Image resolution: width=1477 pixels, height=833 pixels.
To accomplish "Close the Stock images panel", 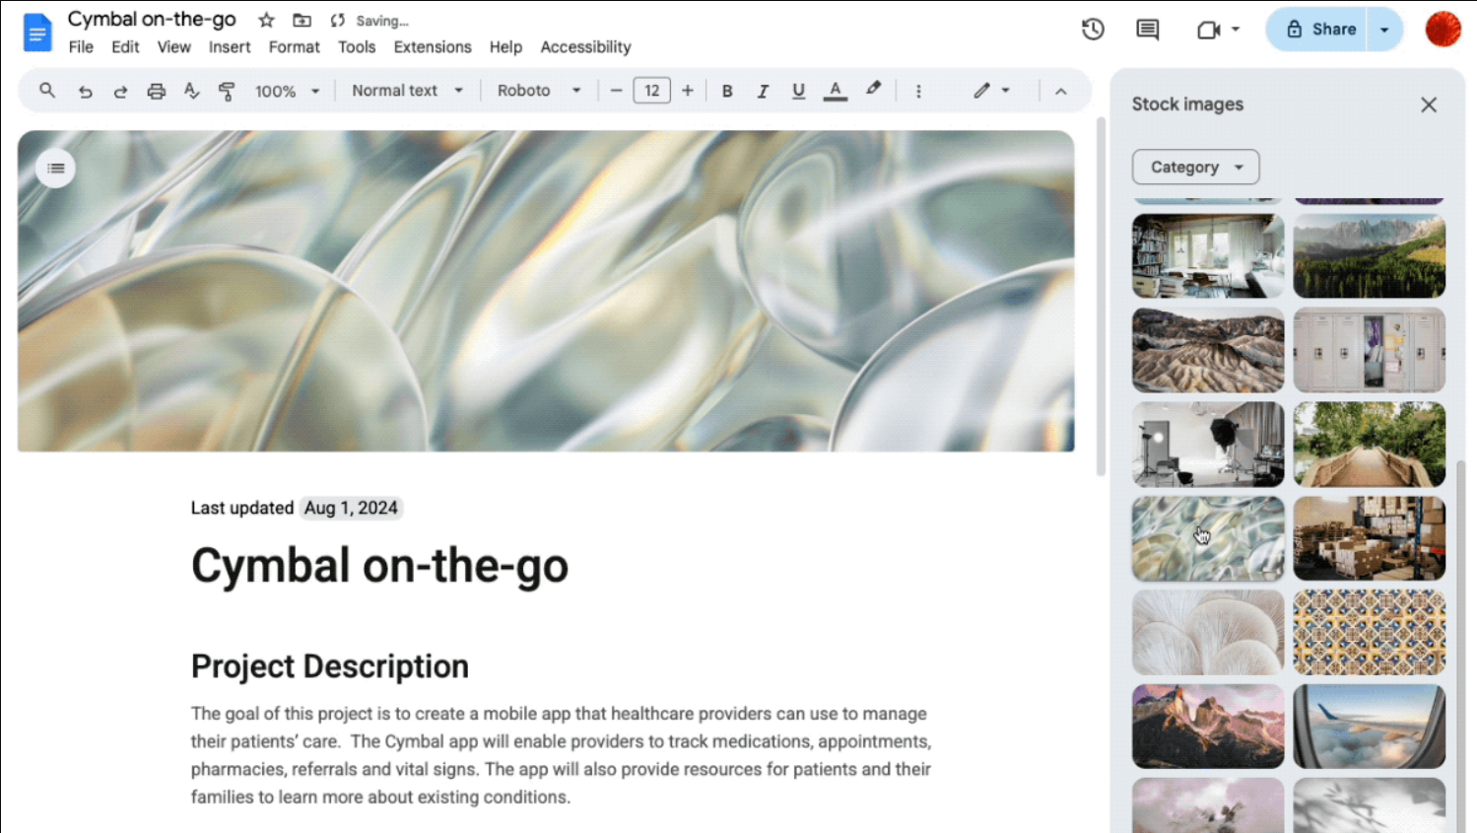I will 1429,104.
